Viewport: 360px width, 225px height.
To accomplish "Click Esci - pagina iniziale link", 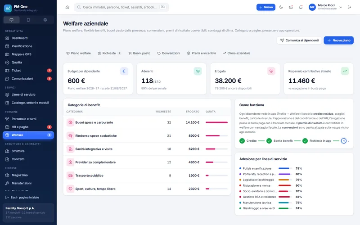I will (22, 198).
